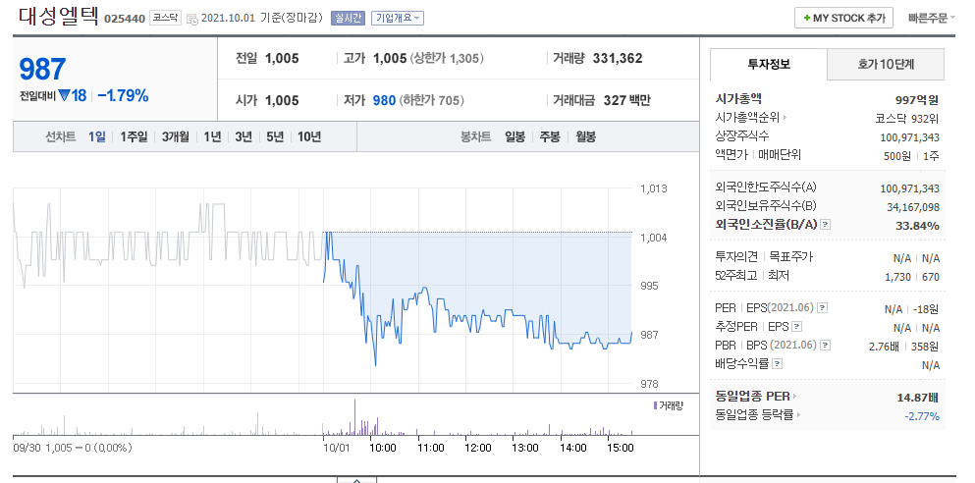Image resolution: width=975 pixels, height=483 pixels.
Task: Click the current price 987
Action: point(42,69)
